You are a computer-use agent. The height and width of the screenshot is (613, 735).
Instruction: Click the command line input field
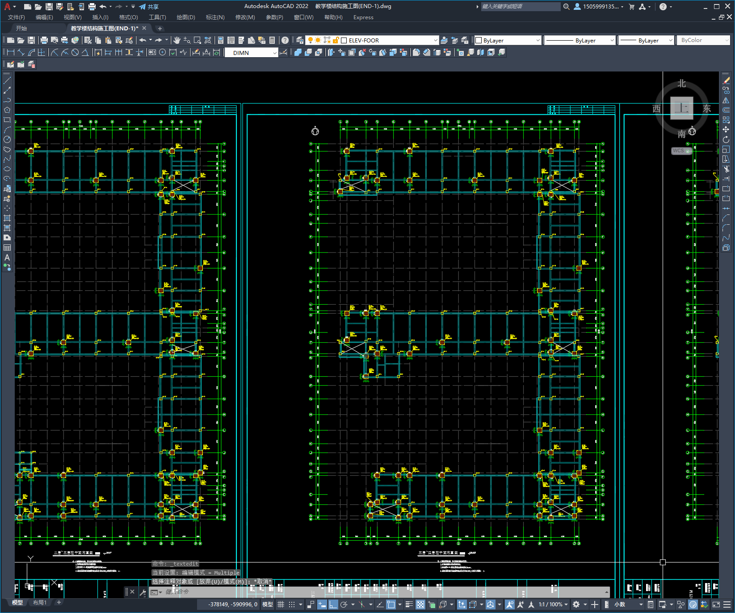click(x=380, y=592)
